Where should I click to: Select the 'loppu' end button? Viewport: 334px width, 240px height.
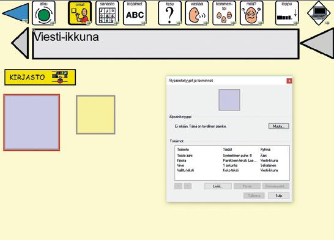point(287,13)
